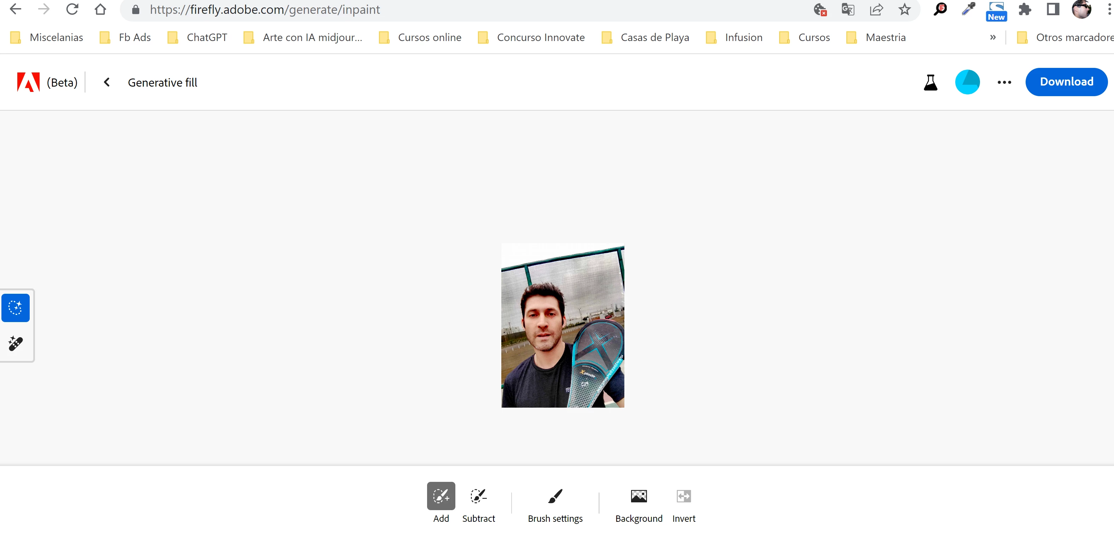Click the Adobe logo
Viewport: 1114px width, 537px height.
(28, 82)
